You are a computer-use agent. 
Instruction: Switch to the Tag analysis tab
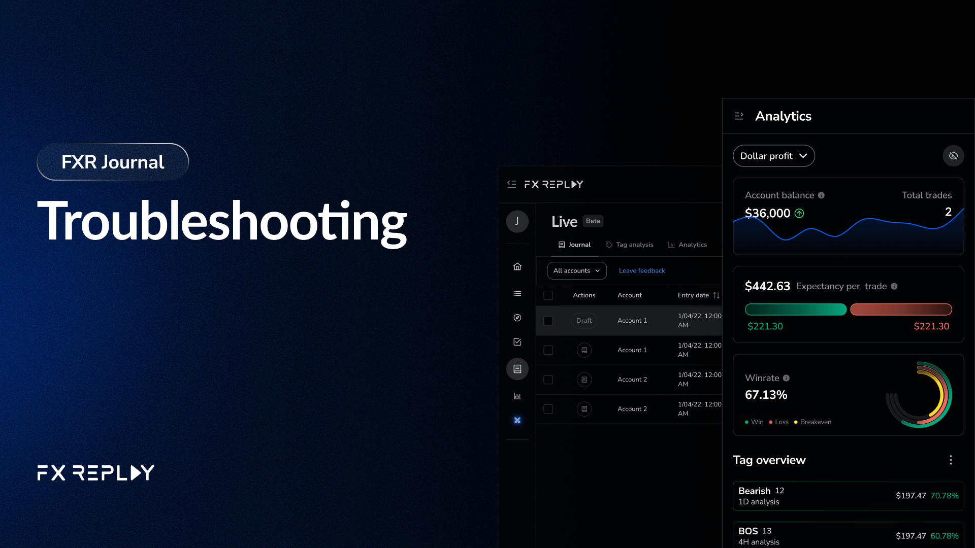(x=629, y=245)
